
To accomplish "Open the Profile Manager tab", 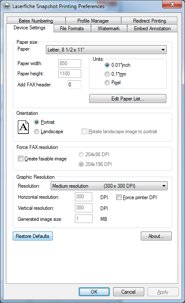I will (93, 20).
